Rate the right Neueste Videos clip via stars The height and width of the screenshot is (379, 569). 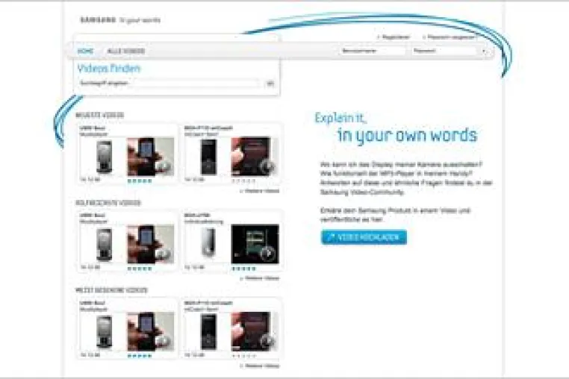pyautogui.click(x=243, y=181)
